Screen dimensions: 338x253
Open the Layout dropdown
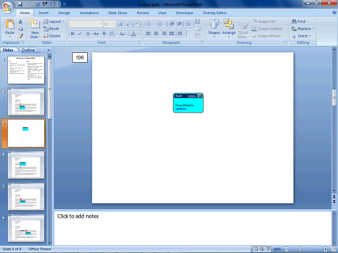tap(54, 21)
